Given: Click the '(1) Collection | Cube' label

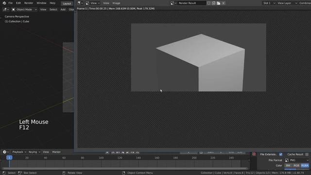Looking at the screenshot, I should point(17,21).
